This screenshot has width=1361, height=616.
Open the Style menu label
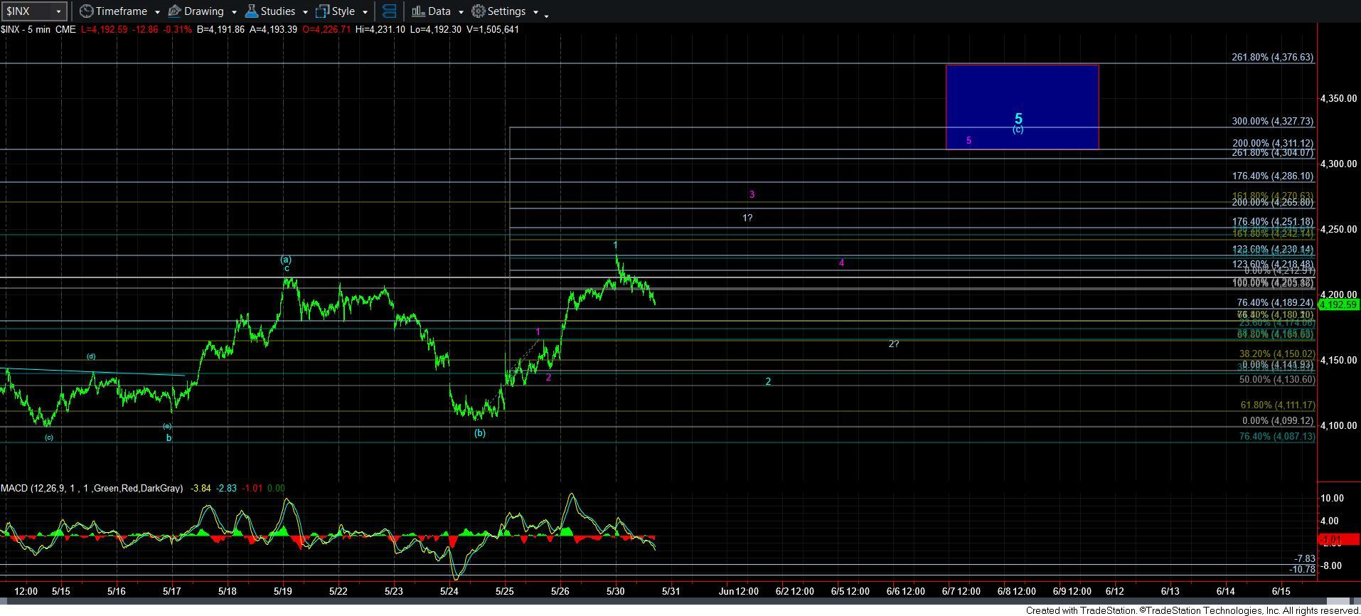coord(343,11)
